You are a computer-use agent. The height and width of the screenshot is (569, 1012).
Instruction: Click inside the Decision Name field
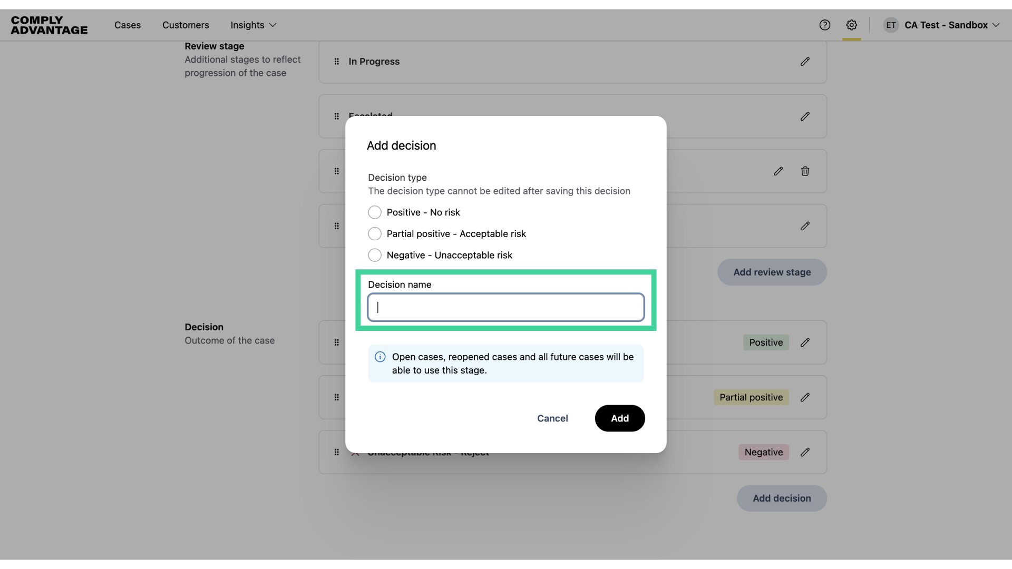[x=505, y=307]
